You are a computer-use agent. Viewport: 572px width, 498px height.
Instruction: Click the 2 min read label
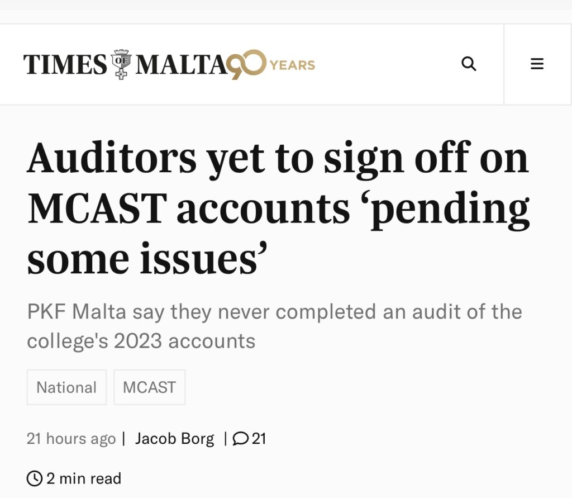(x=84, y=478)
